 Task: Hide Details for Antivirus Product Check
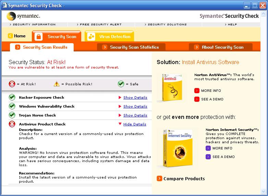(x=135, y=124)
